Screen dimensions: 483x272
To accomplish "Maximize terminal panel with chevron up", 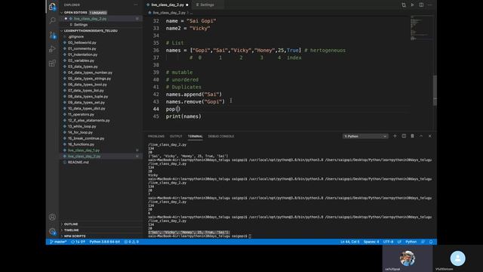I will click(x=421, y=136).
